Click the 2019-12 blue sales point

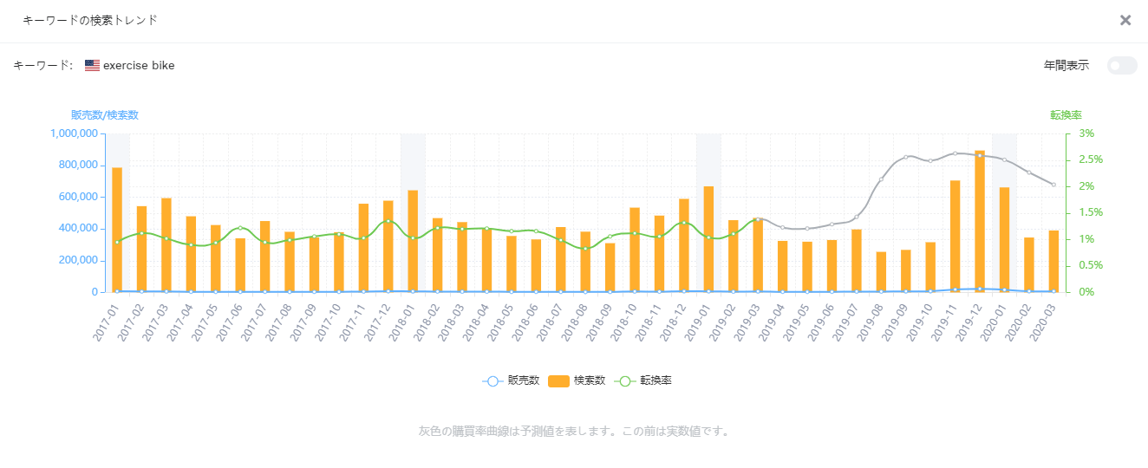(x=980, y=289)
